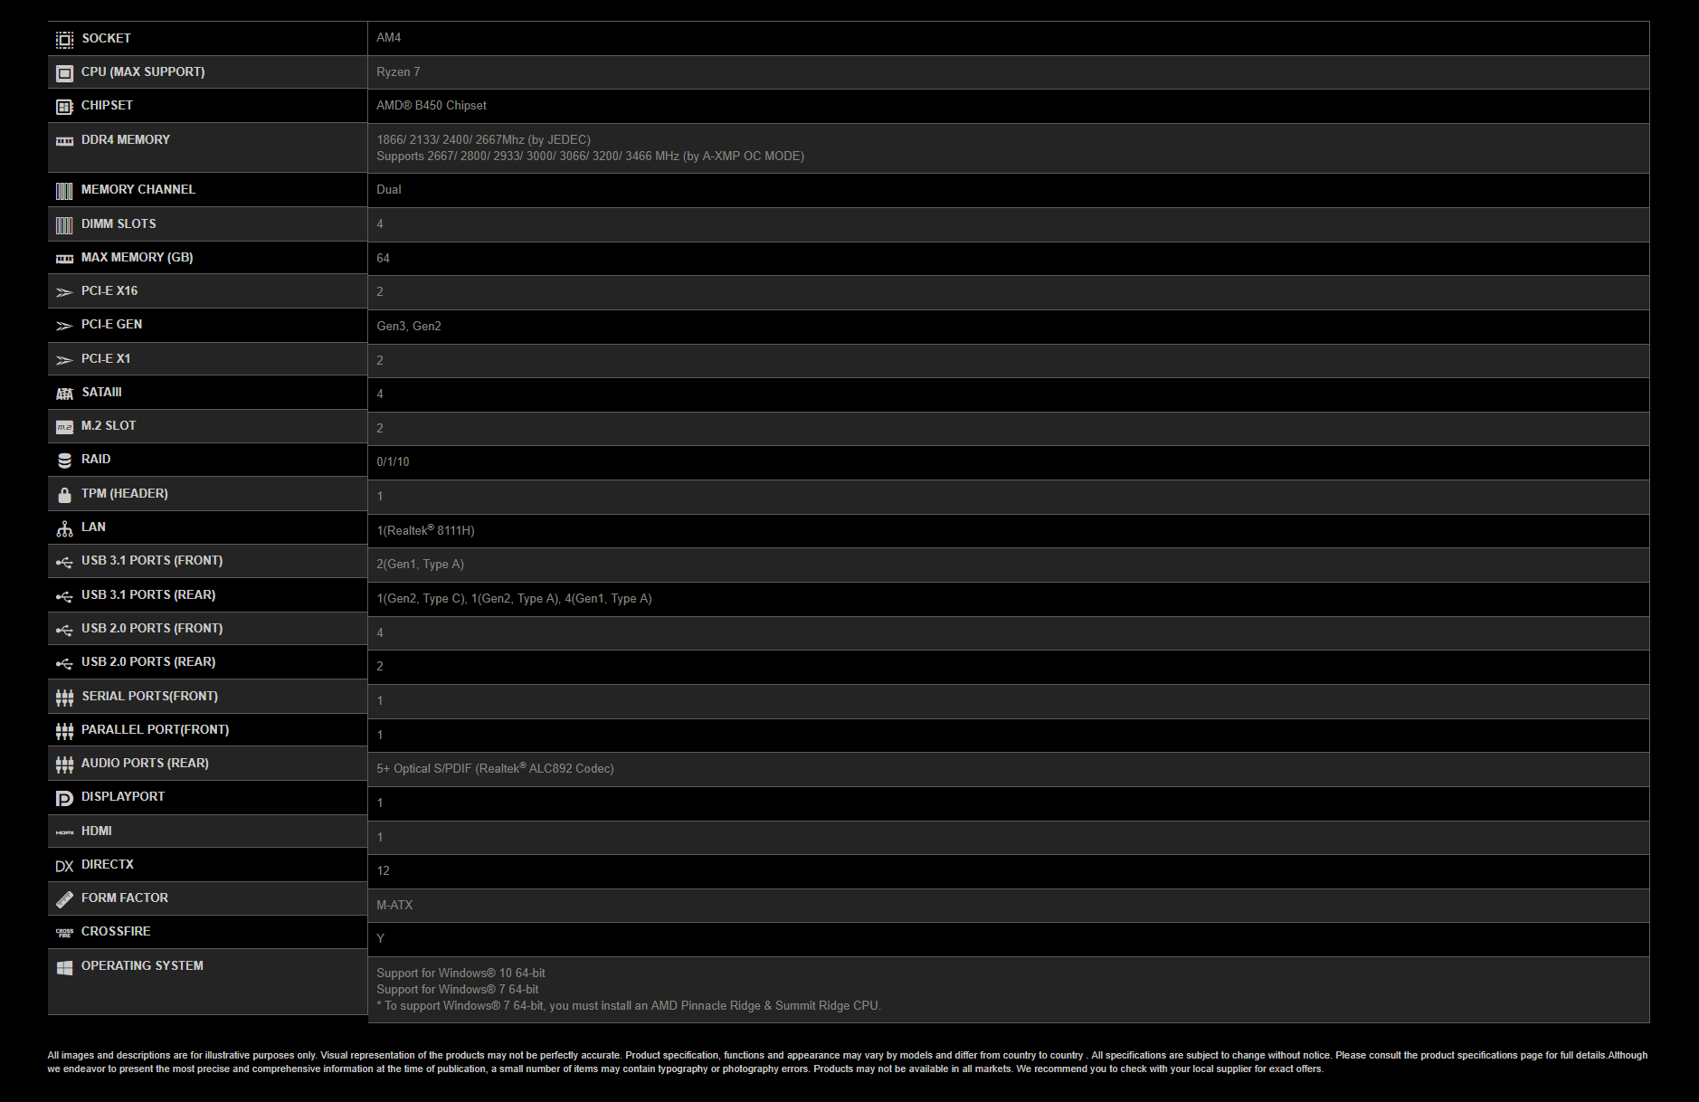Click the Windows logo beside OPERATING SYSTEM
Viewport: 1699px width, 1102px height.
(64, 967)
